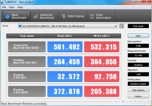The image size is (152, 106).
Task: Minimize the TxBENCH window
Action: click(134, 1)
